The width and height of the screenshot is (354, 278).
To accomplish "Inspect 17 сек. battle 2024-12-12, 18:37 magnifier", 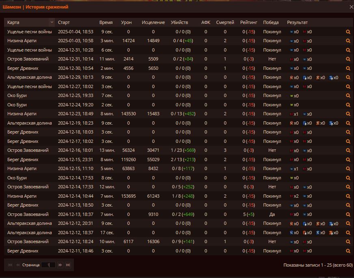I will click(x=348, y=233).
